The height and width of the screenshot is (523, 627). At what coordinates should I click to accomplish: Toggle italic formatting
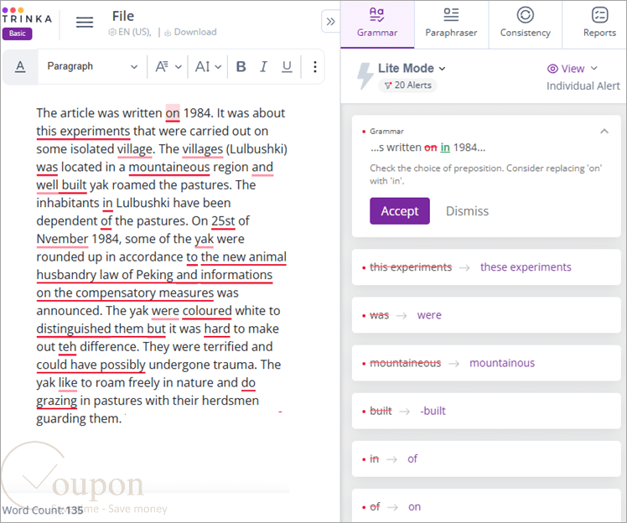click(x=263, y=66)
